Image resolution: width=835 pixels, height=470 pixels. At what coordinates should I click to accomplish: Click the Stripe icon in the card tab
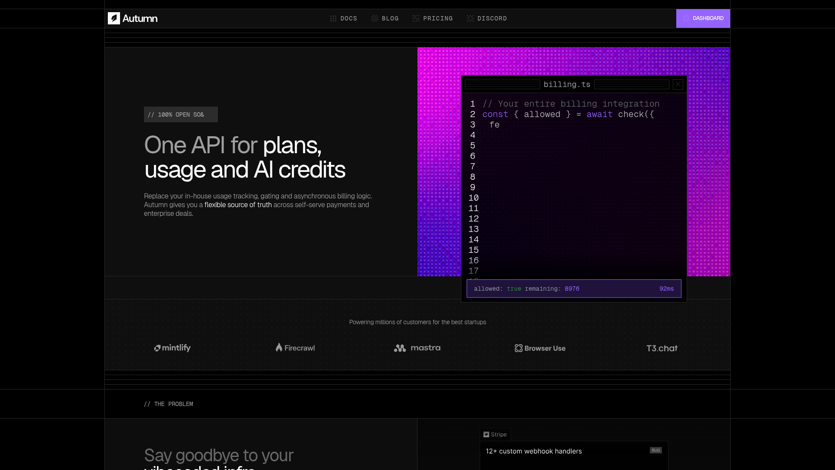pos(486,434)
